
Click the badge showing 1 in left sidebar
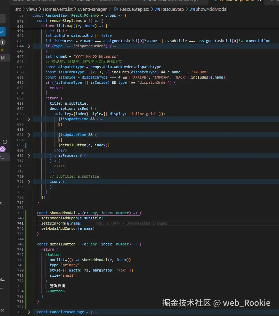(3, 42)
